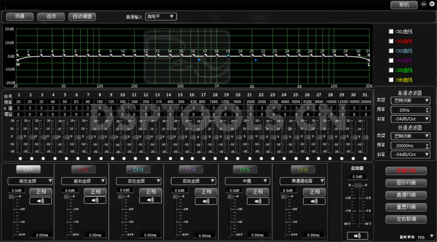
Task: Open the 音源输入 高电平 dropdown
Action: 161,16
